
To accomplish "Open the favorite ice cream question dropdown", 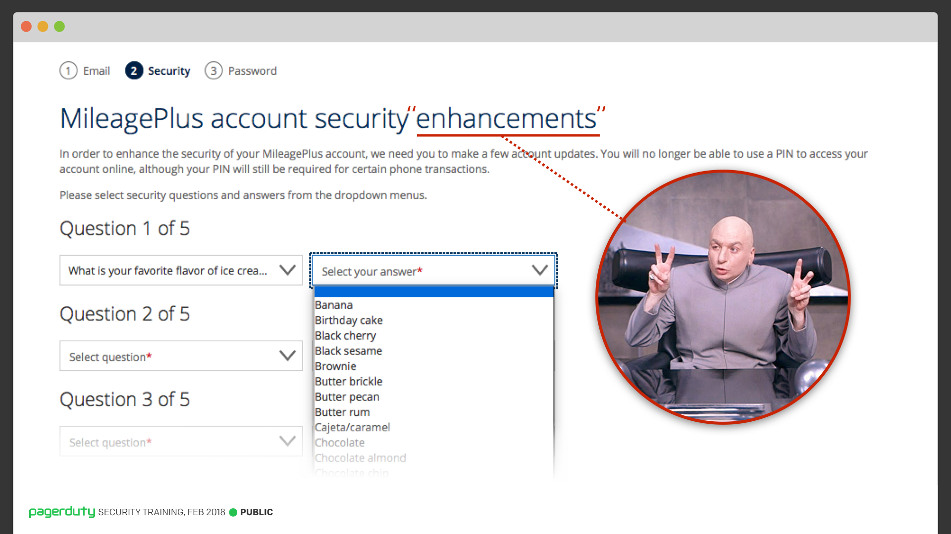I will [x=181, y=270].
